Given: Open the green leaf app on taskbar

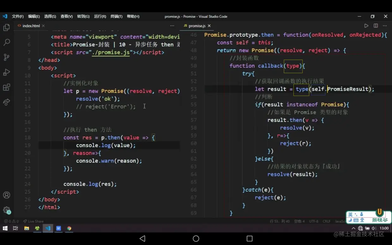Looking at the screenshot, I should [37, 228].
